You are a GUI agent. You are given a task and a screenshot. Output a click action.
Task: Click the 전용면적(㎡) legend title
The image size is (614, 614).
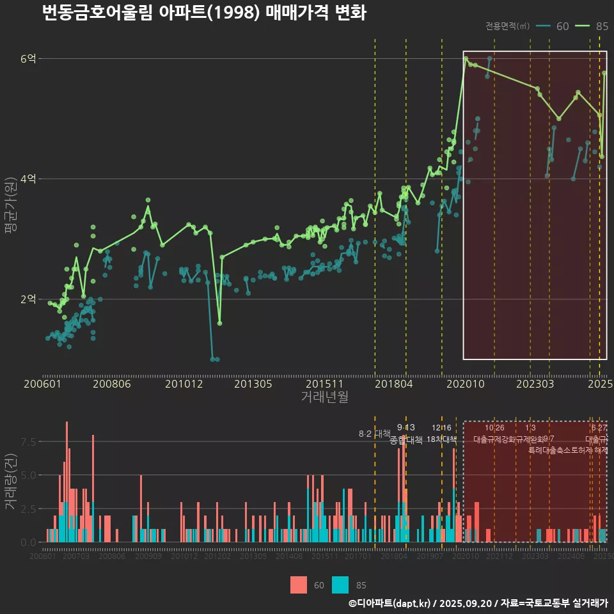coord(507,26)
